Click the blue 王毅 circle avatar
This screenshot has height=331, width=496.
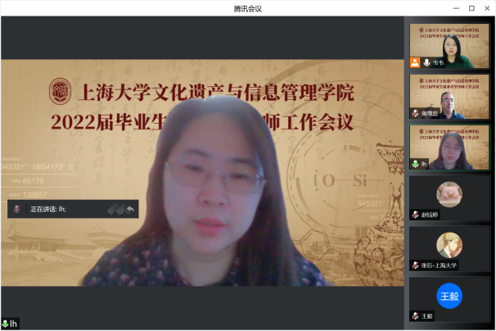coord(449,296)
